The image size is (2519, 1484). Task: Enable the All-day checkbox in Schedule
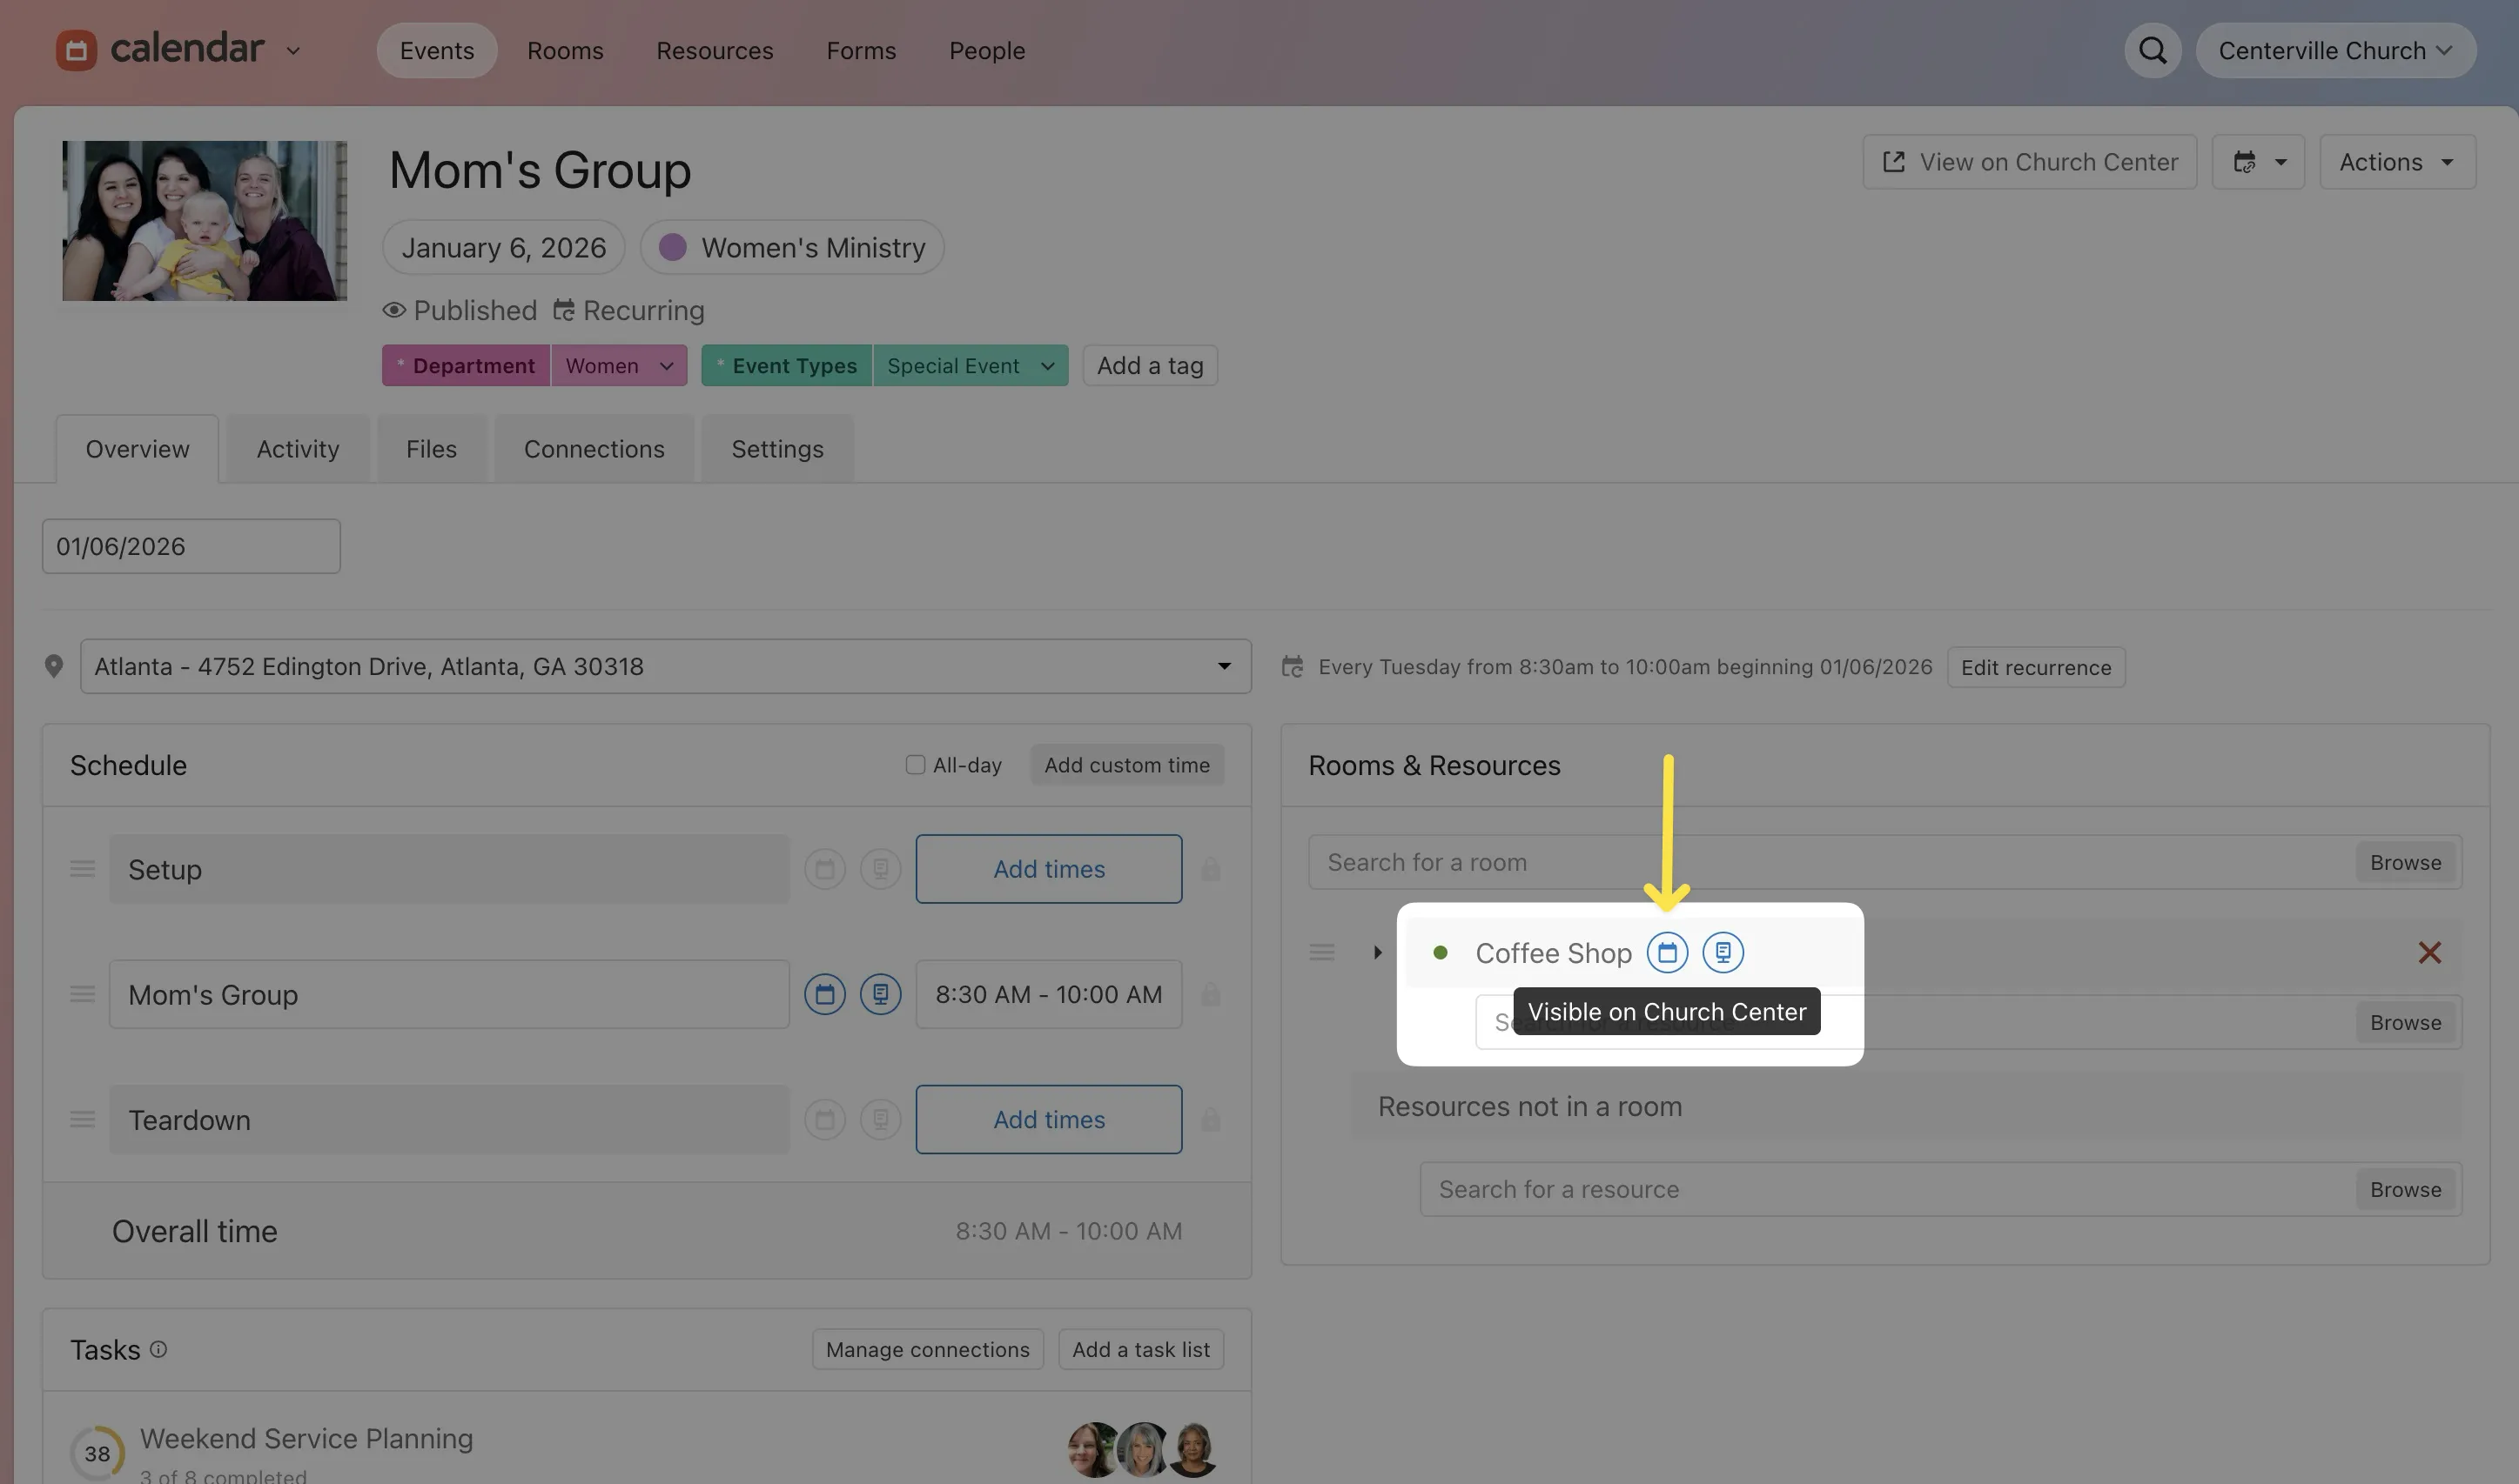tap(916, 764)
